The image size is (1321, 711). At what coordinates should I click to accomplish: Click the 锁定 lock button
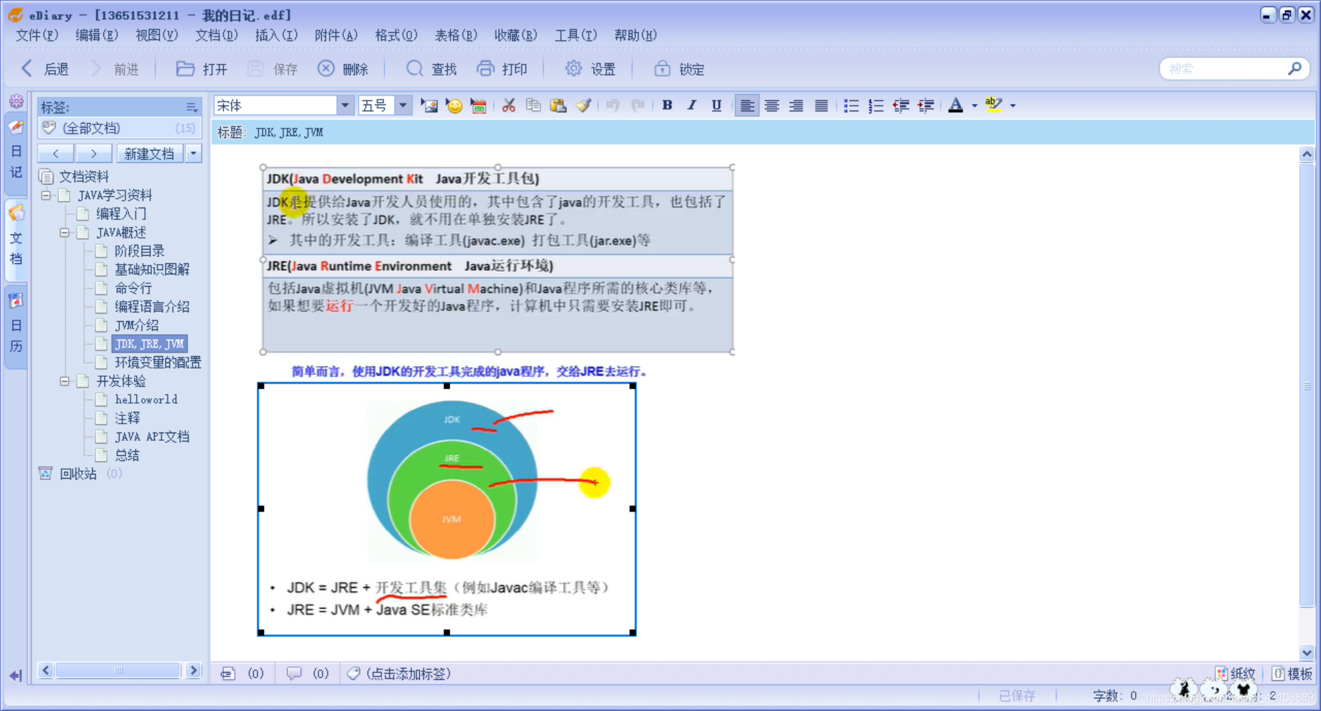tap(679, 69)
